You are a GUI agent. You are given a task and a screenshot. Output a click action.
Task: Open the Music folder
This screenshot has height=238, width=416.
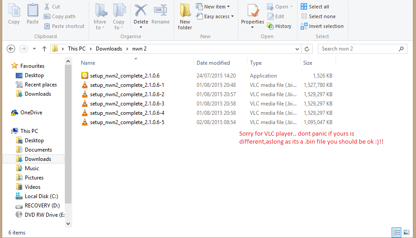pyautogui.click(x=28, y=168)
